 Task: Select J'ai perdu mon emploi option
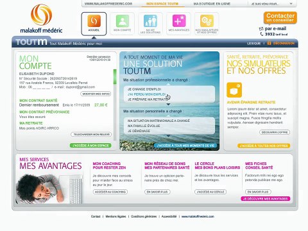click(147, 94)
